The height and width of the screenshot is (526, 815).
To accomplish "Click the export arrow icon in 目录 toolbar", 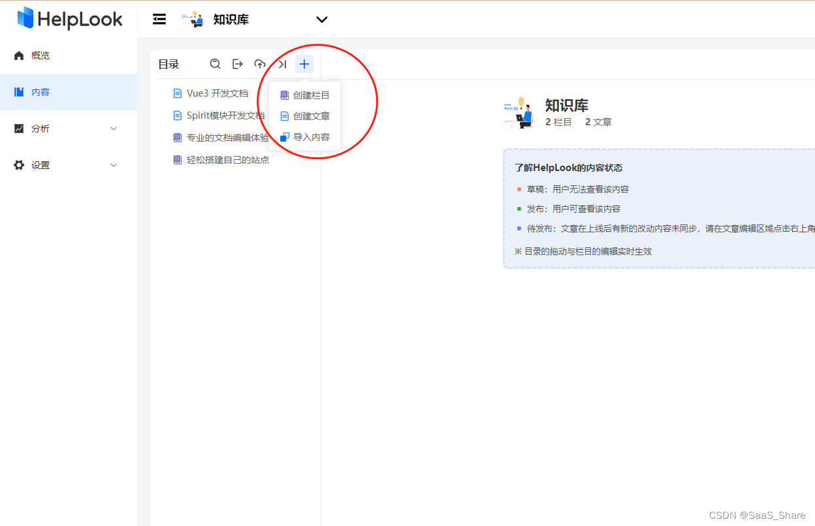I will click(238, 64).
